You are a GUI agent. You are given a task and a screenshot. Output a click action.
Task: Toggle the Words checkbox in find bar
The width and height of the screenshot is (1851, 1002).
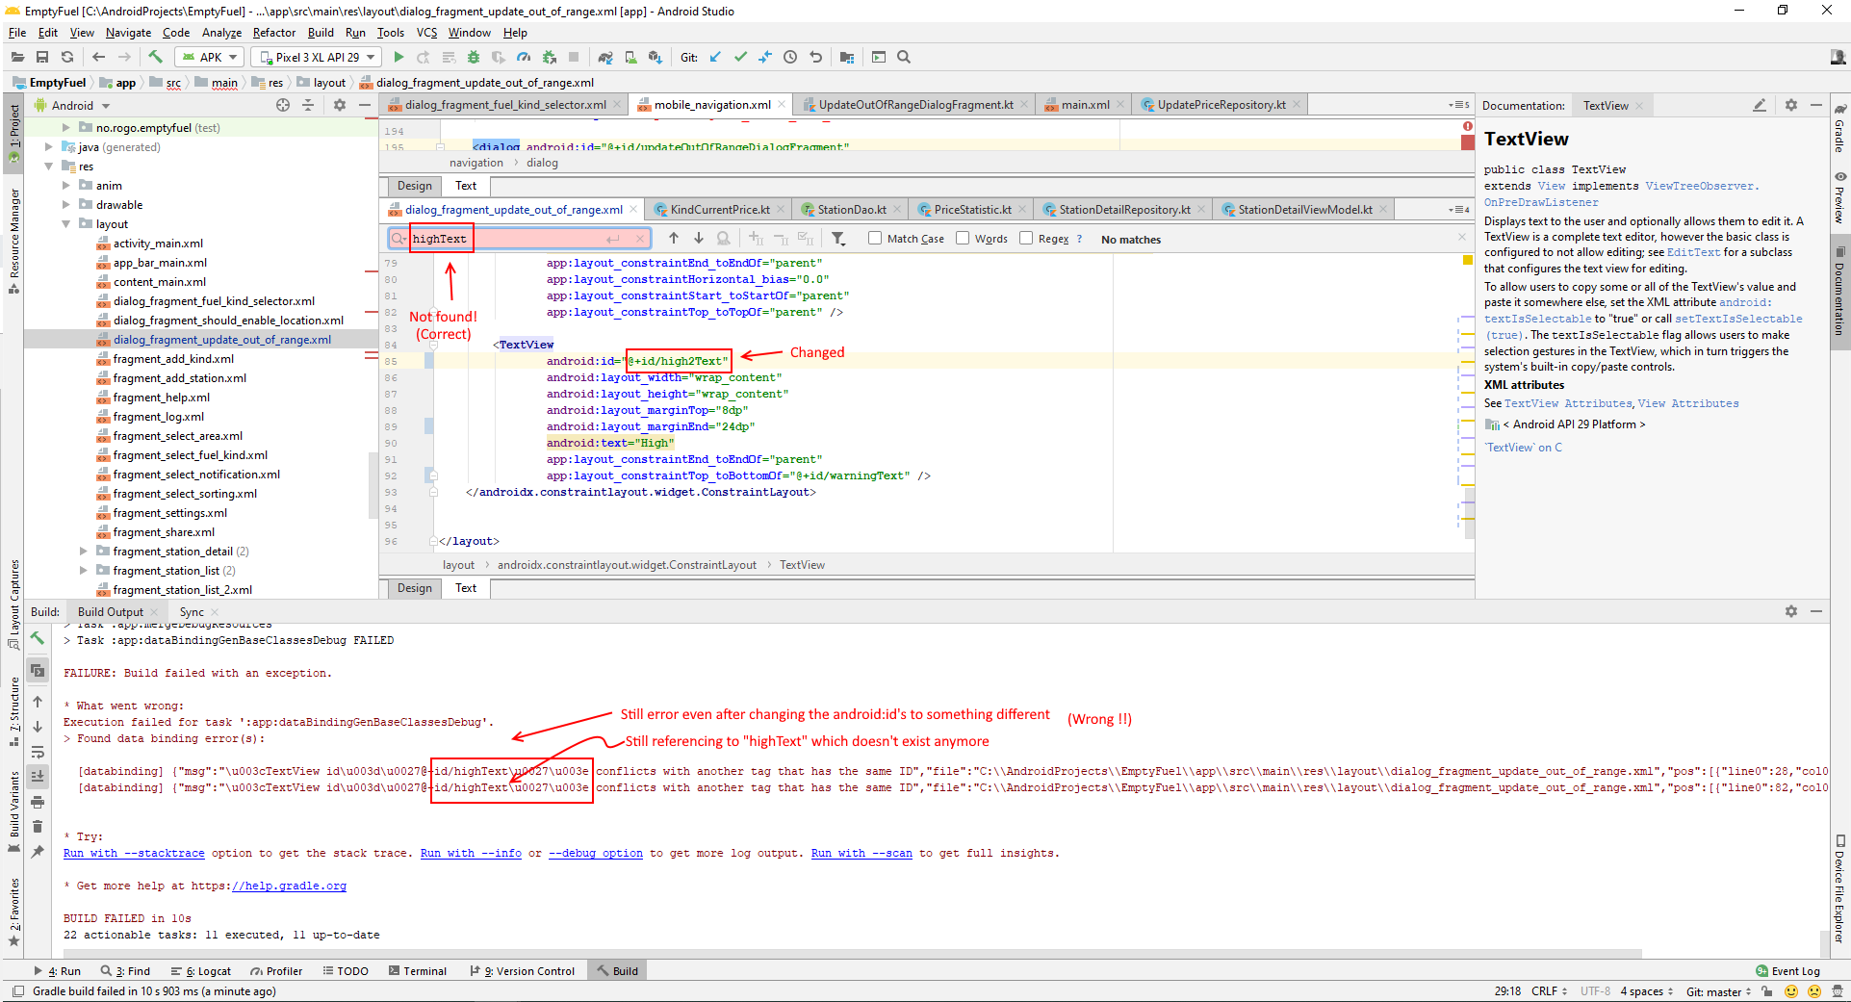click(963, 239)
